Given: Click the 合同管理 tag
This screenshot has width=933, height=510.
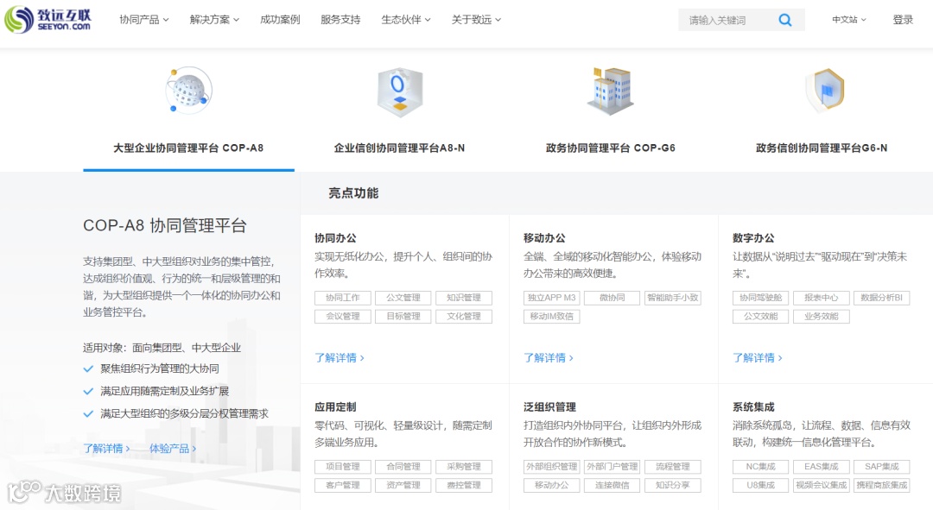Looking at the screenshot, I should click(403, 467).
